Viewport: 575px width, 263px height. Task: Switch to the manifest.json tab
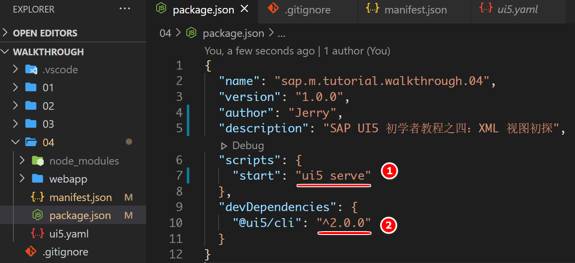click(415, 9)
